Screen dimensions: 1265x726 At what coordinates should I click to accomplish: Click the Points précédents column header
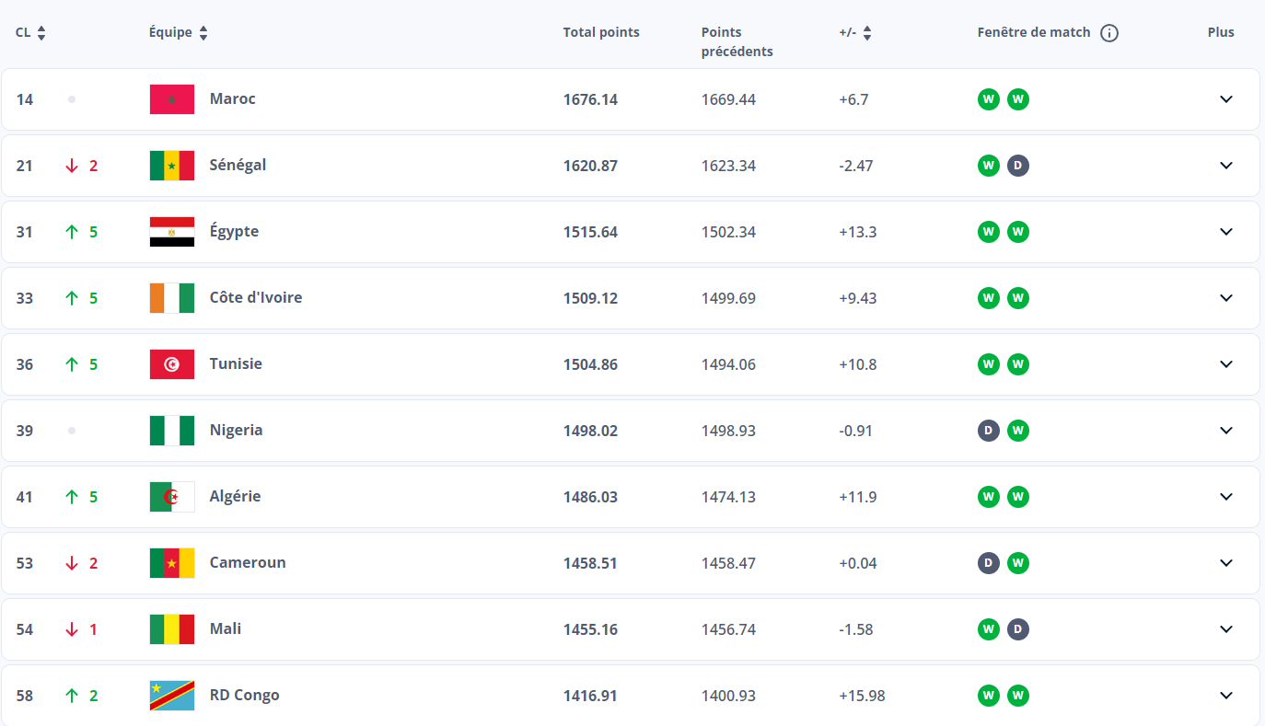click(x=737, y=41)
